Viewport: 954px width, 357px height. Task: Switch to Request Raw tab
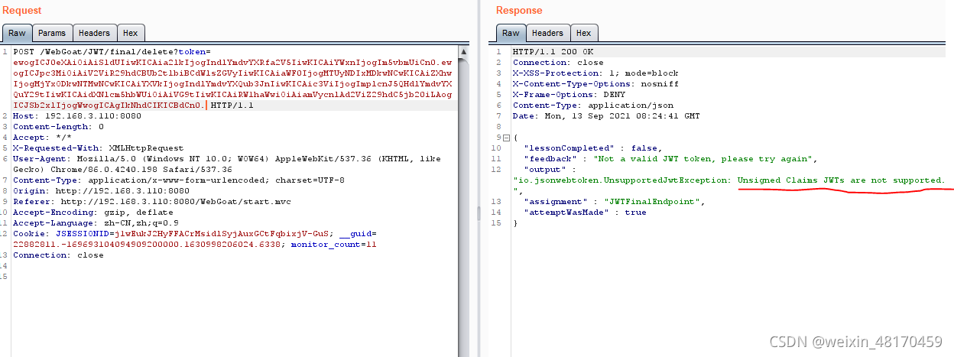17,33
